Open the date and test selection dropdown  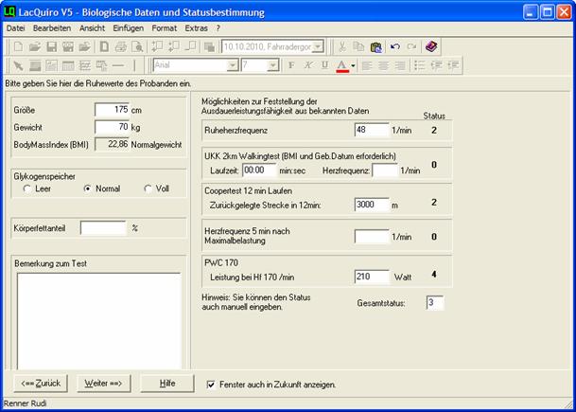click(317, 46)
